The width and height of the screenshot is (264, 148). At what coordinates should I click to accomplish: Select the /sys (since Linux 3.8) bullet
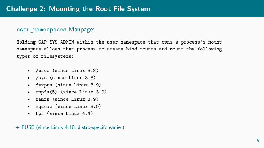point(65,78)
